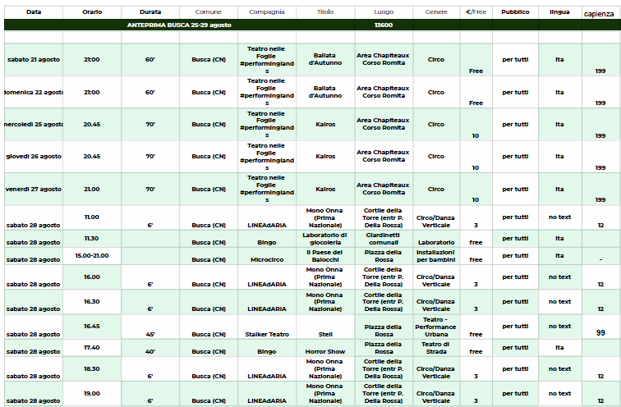Click the 20.45 time in mercoledì 25 row

pyautogui.click(x=92, y=124)
